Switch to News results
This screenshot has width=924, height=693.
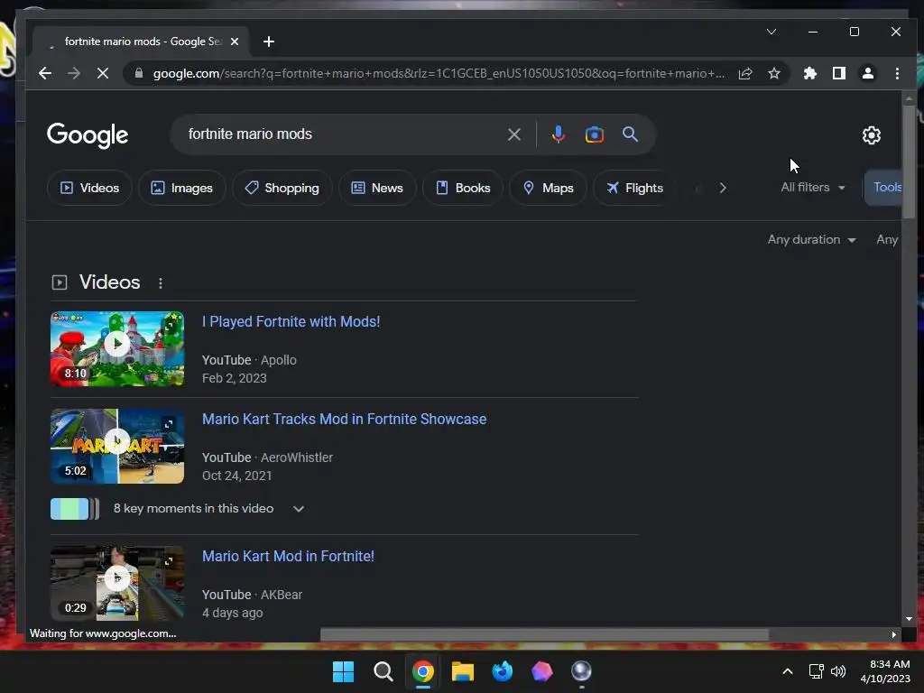click(x=377, y=188)
